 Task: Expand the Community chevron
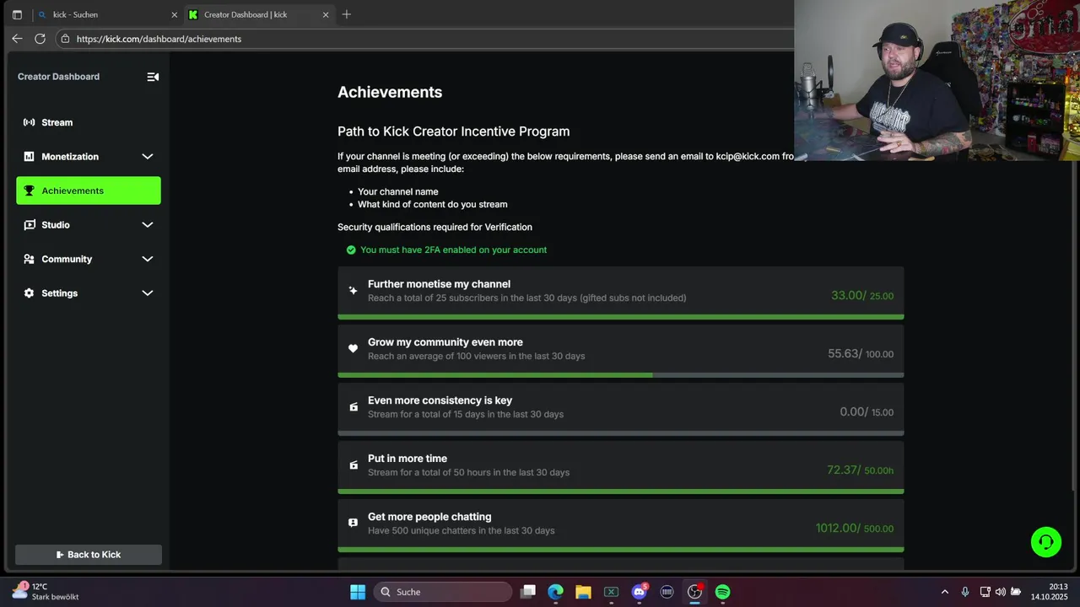coord(148,259)
